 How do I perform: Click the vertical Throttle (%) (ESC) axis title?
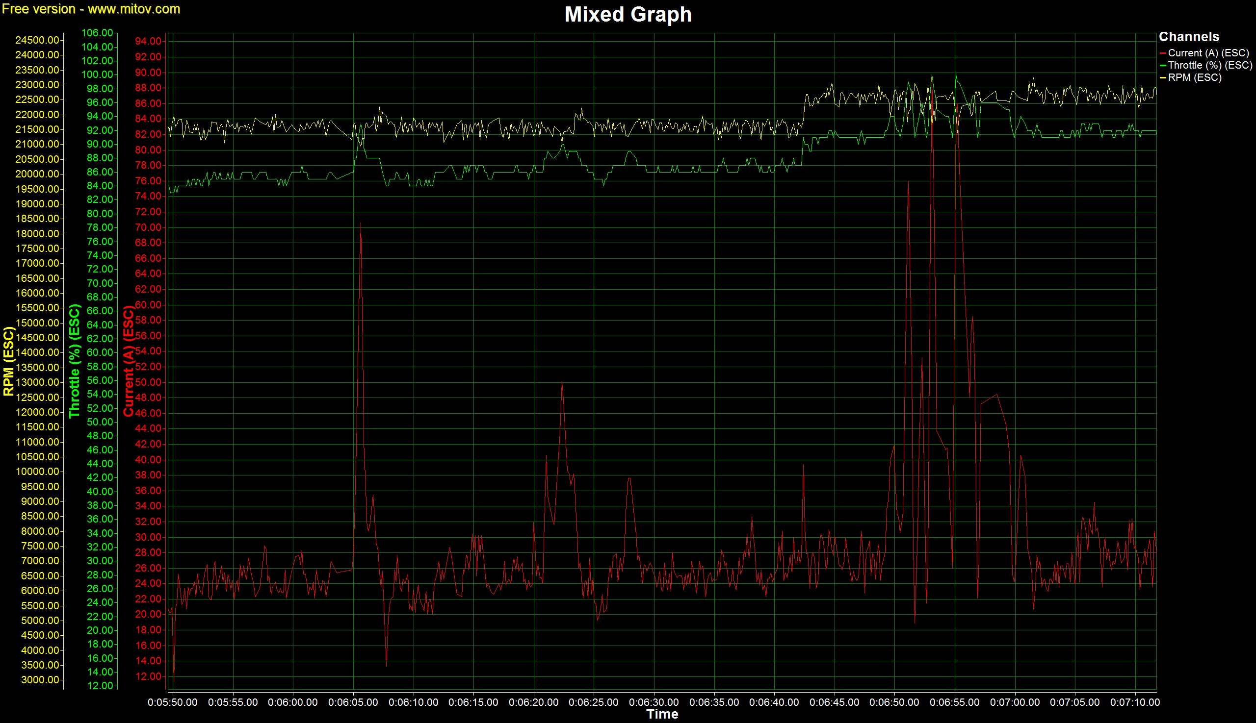75,361
